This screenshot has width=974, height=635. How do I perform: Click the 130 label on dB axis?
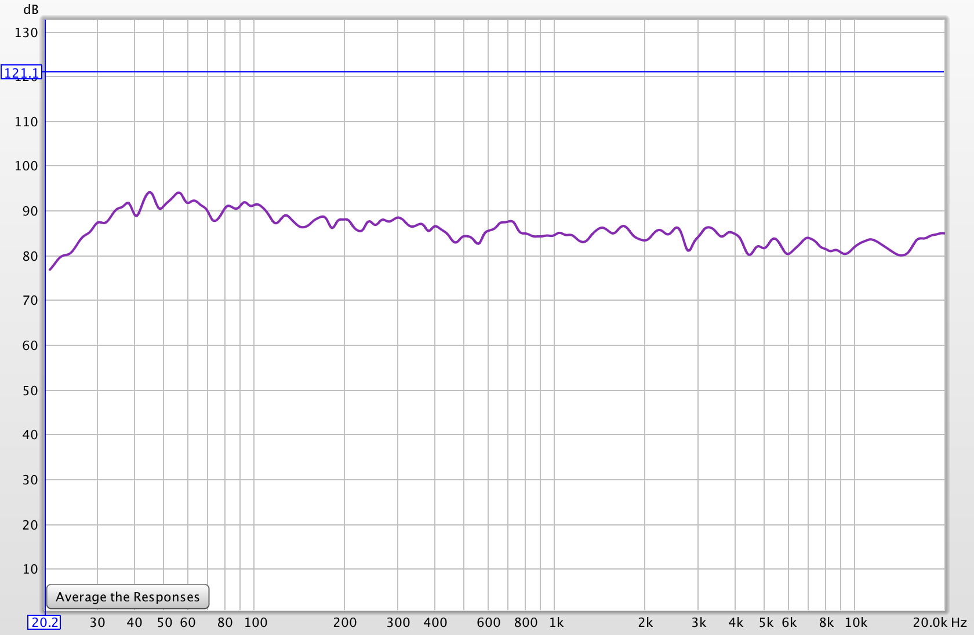point(26,33)
